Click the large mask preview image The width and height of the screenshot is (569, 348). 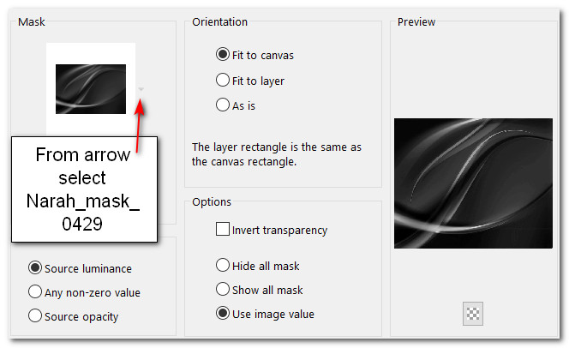(x=473, y=183)
